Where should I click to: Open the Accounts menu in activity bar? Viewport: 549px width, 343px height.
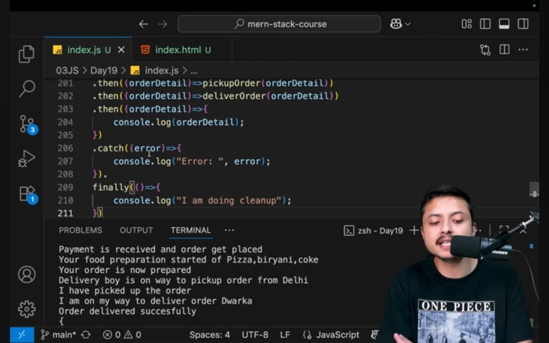[x=27, y=274]
